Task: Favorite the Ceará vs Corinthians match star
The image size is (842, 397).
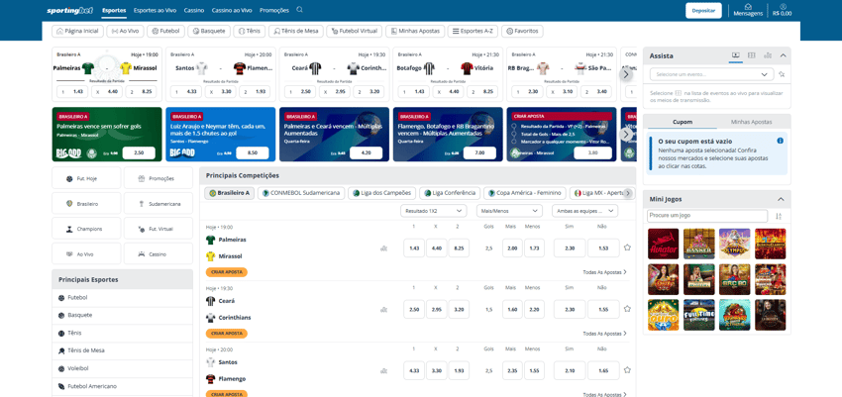Action: pos(627,309)
